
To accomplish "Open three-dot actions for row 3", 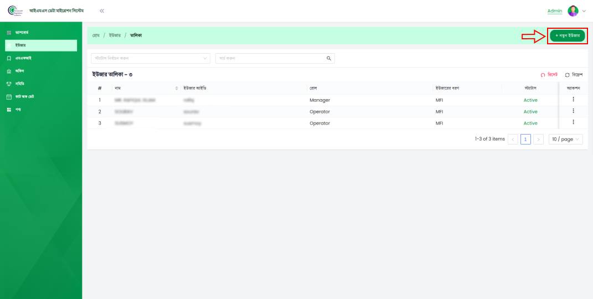I will (573, 122).
